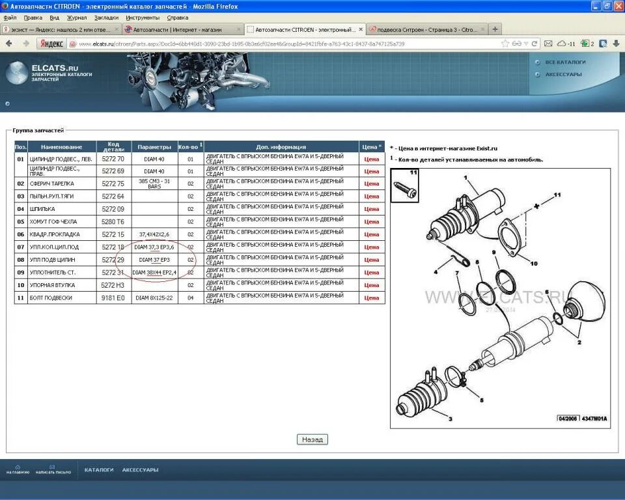625x500 pixels.
Task: Open the Справка menu
Action: click(x=177, y=18)
